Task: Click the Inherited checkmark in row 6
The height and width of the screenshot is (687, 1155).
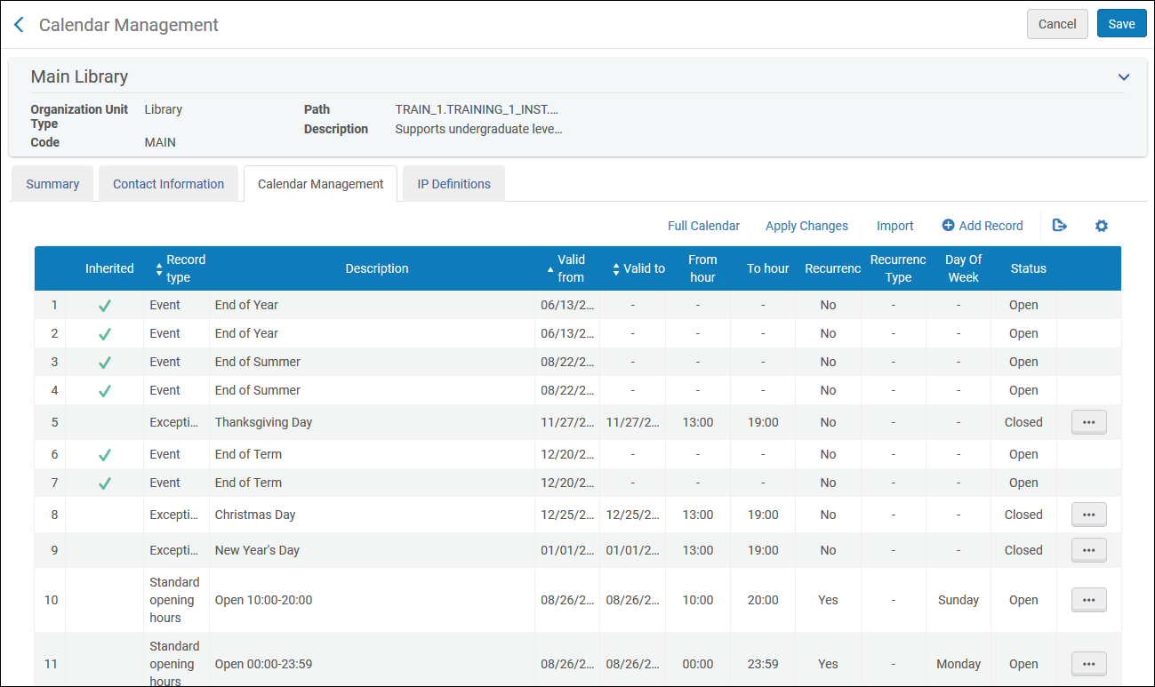Action: 104,454
